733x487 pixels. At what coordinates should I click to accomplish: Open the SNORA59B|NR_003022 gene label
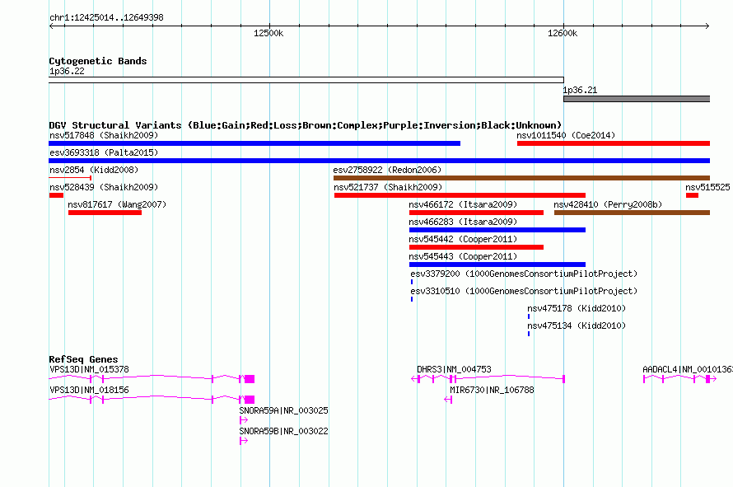click(284, 431)
